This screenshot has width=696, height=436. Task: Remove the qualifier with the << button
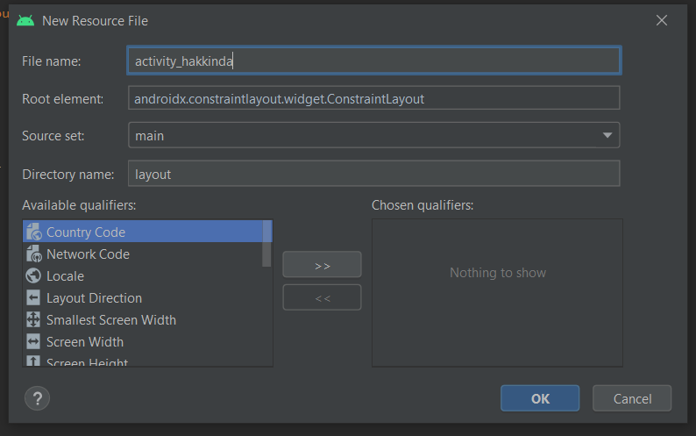(x=322, y=297)
